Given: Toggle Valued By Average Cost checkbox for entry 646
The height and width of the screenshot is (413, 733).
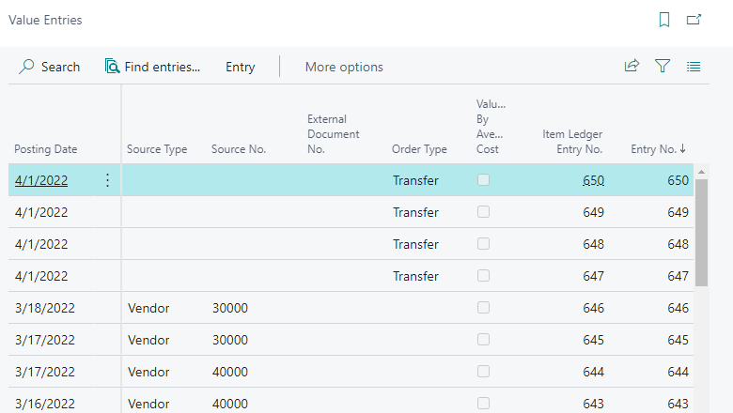Looking at the screenshot, I should coord(483,308).
